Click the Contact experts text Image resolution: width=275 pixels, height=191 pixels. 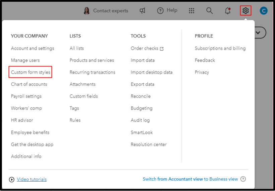[x=111, y=11]
